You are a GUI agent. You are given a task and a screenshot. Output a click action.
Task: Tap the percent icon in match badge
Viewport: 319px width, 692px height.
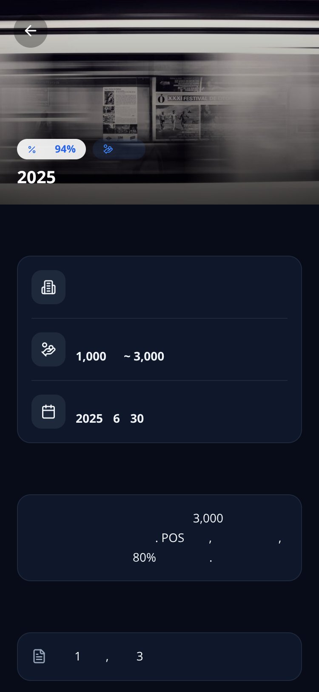[32, 149]
